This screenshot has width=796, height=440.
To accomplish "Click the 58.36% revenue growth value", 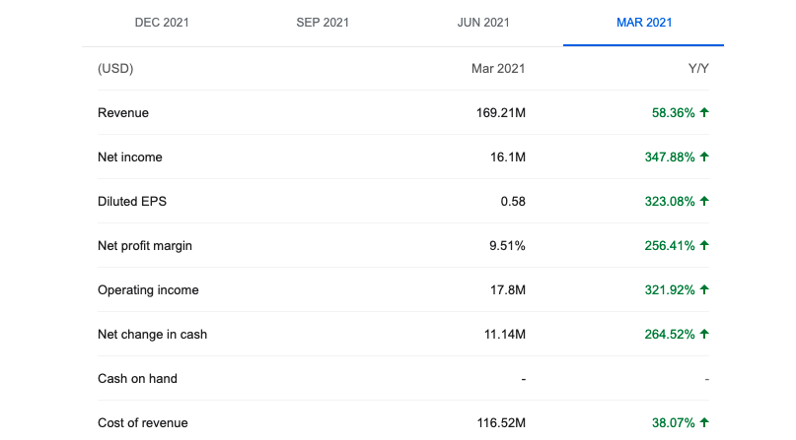I will tap(673, 113).
